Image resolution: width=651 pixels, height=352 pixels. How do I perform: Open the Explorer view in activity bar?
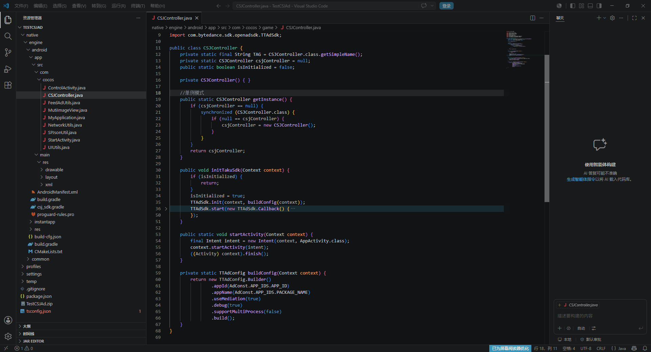pyautogui.click(x=8, y=20)
